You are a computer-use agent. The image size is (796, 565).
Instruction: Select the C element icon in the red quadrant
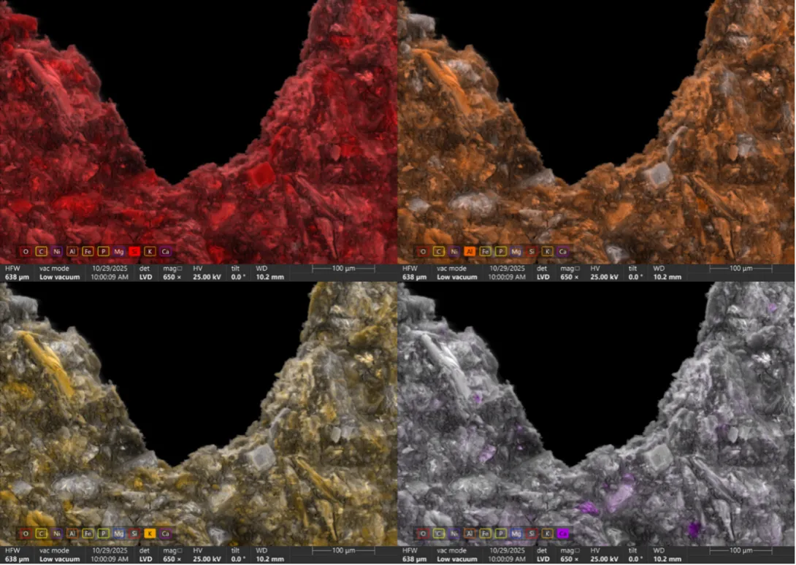tap(41, 251)
